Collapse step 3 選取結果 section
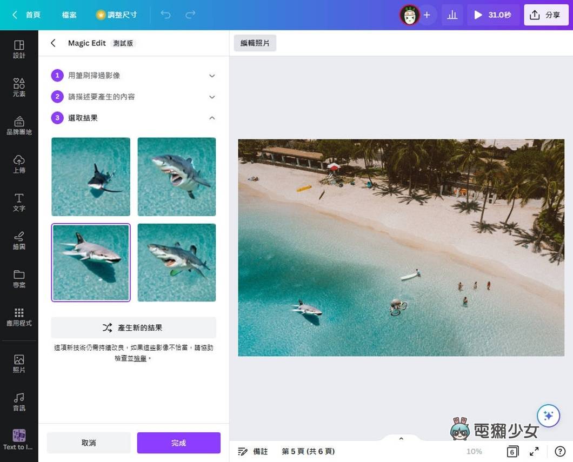The image size is (573, 462). click(211, 117)
